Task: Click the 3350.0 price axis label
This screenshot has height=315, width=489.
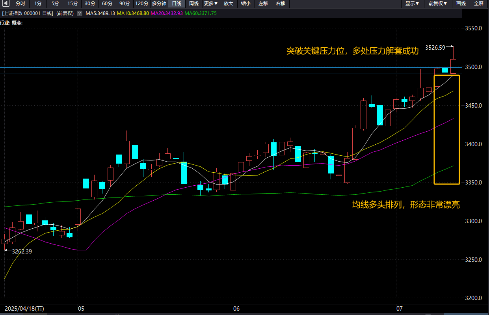Action: [x=474, y=183]
